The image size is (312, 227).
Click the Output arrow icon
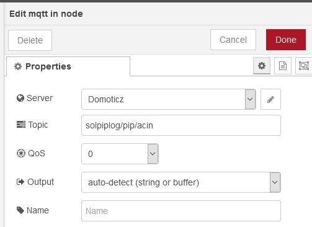(x=20, y=182)
